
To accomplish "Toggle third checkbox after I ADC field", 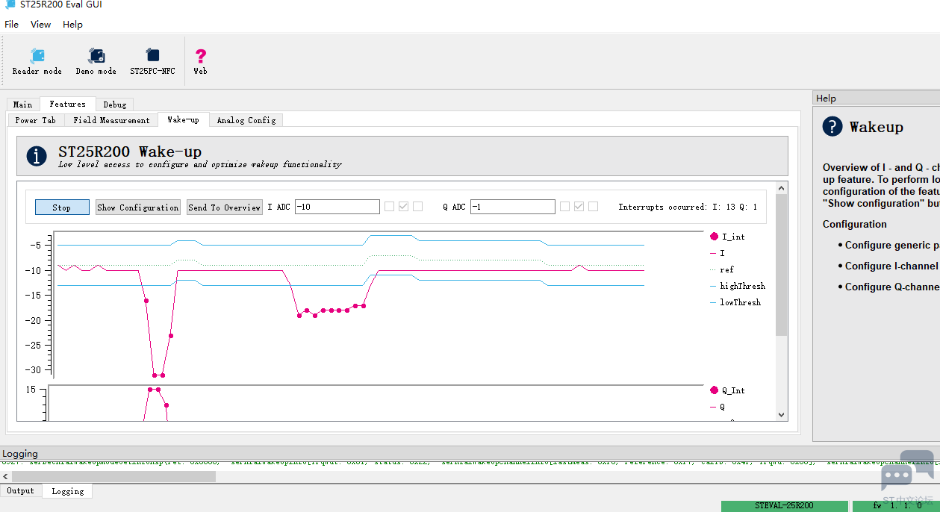I will tap(417, 207).
